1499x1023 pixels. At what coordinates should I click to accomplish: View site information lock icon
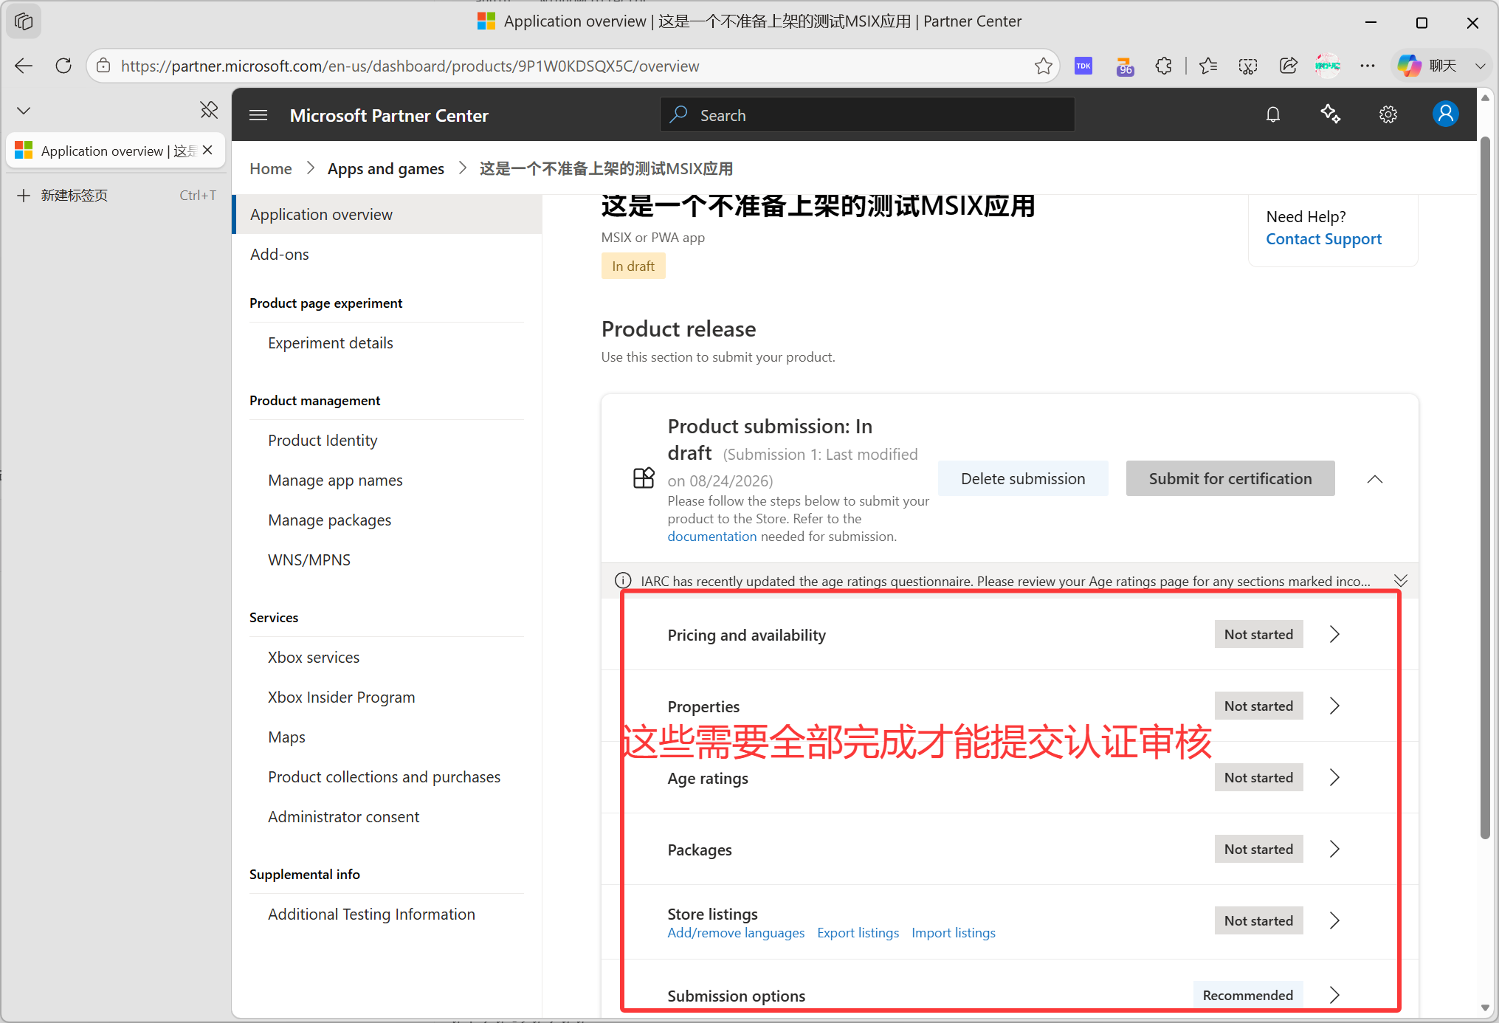coord(104,66)
